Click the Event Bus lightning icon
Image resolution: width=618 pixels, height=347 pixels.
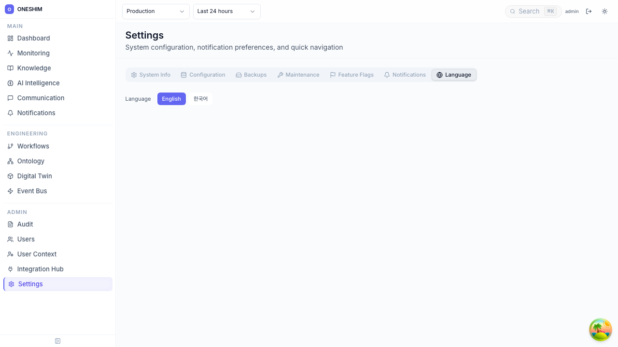pos(10,191)
